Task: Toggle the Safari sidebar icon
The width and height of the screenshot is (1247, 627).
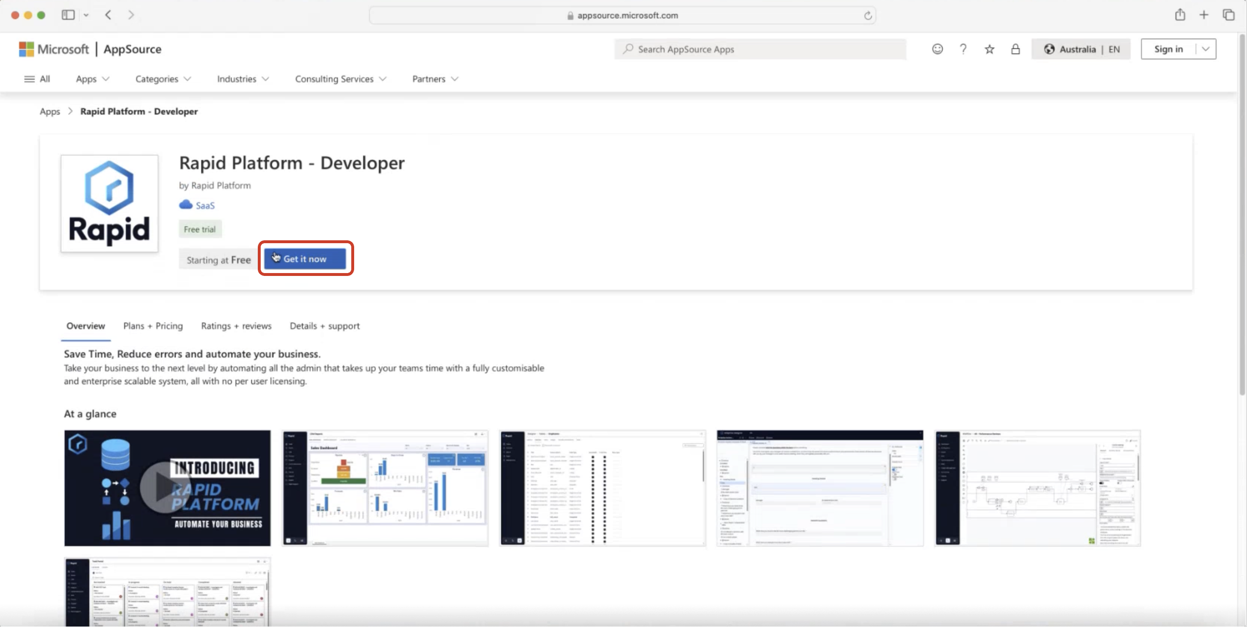Action: tap(68, 15)
